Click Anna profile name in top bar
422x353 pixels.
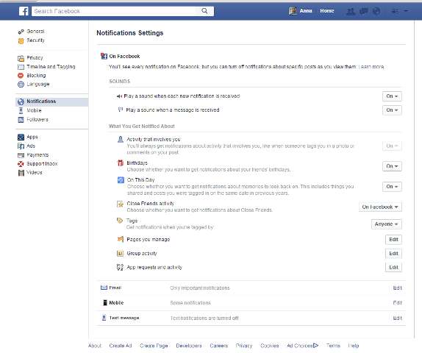click(306, 11)
